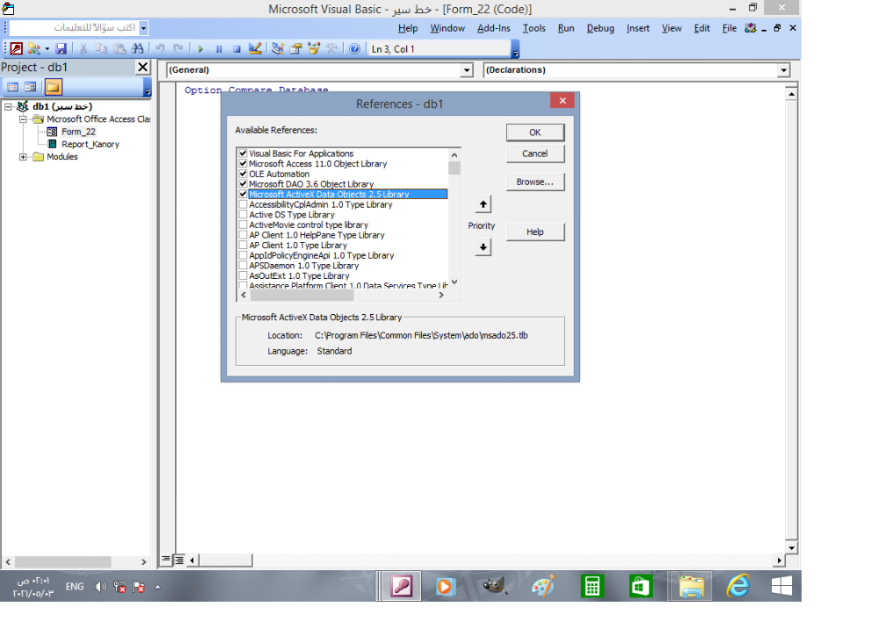Open GIMP from the taskbar
The height and width of the screenshot is (622, 879).
[x=494, y=586]
